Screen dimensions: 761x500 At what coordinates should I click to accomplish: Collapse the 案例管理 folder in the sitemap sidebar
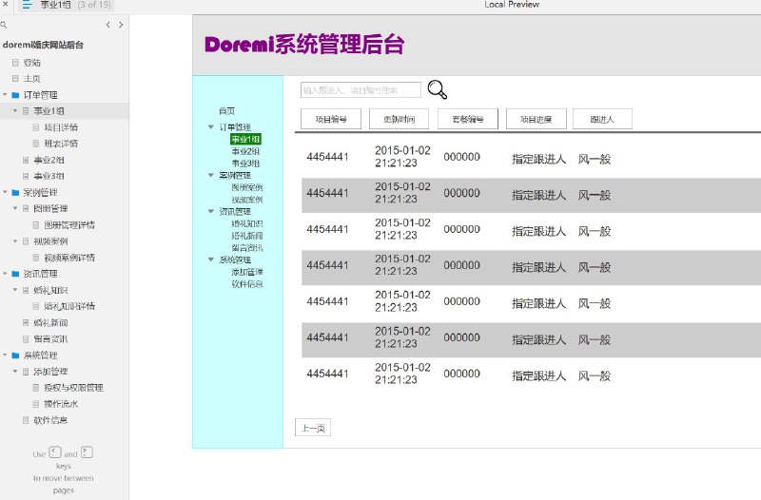coord(5,193)
